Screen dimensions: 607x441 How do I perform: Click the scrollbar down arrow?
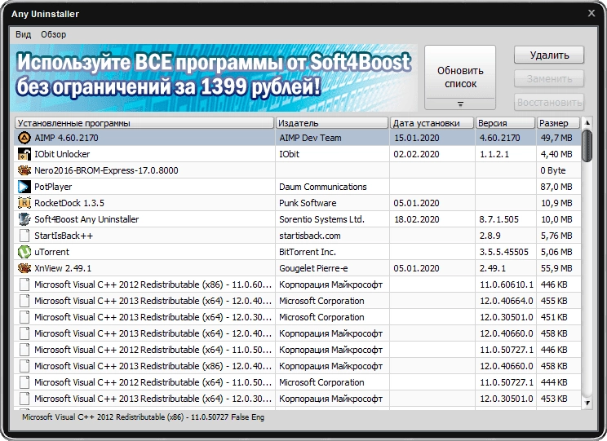tap(587, 403)
